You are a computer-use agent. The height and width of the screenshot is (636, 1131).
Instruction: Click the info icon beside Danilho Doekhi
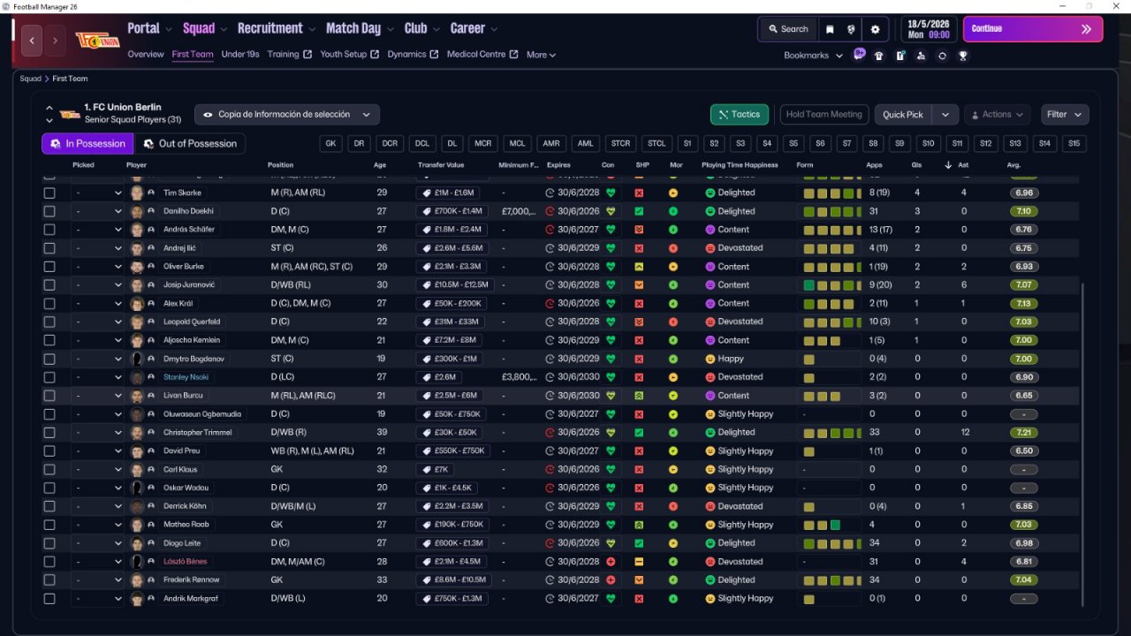[x=151, y=211]
